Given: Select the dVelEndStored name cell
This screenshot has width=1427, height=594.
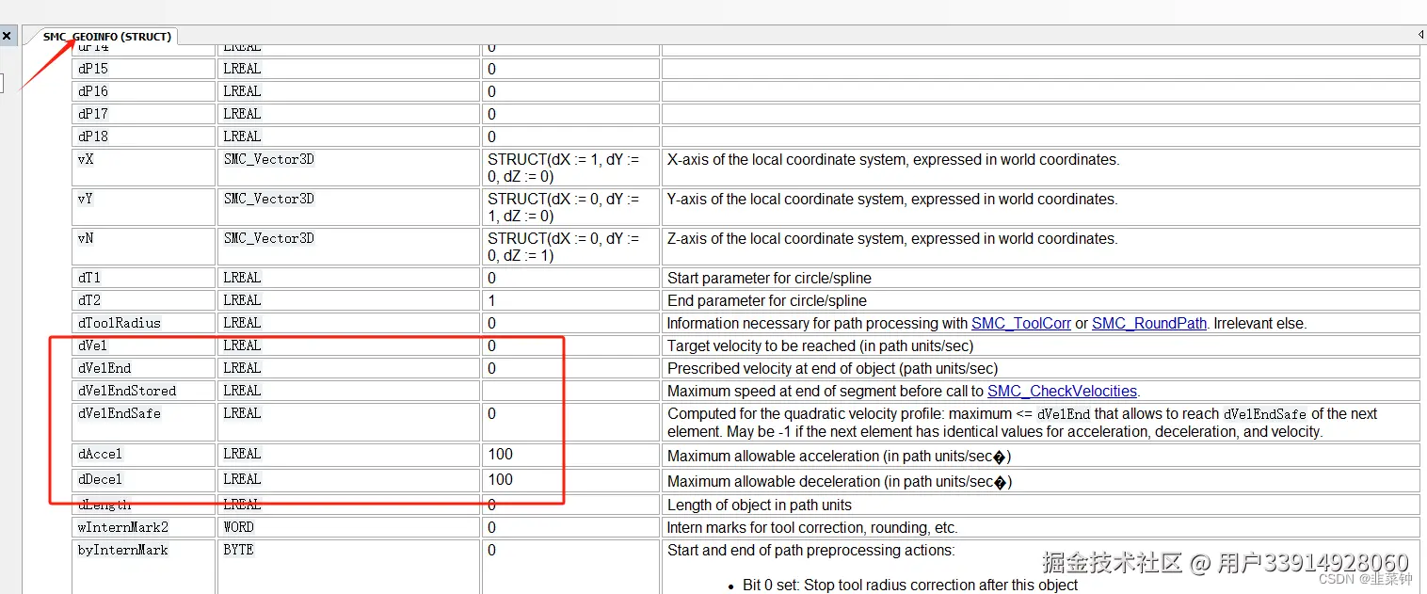Looking at the screenshot, I should point(144,391).
